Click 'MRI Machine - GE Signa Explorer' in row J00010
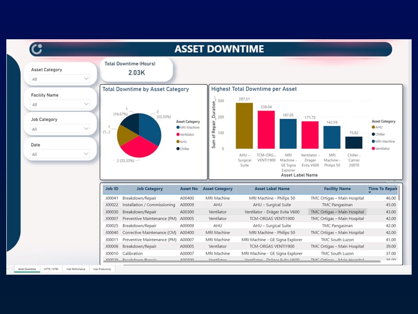Image resolution: width=418 pixels, height=314 pixels. (272, 253)
